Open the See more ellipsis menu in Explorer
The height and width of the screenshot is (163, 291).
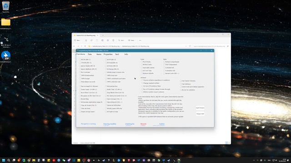coord(140,40)
